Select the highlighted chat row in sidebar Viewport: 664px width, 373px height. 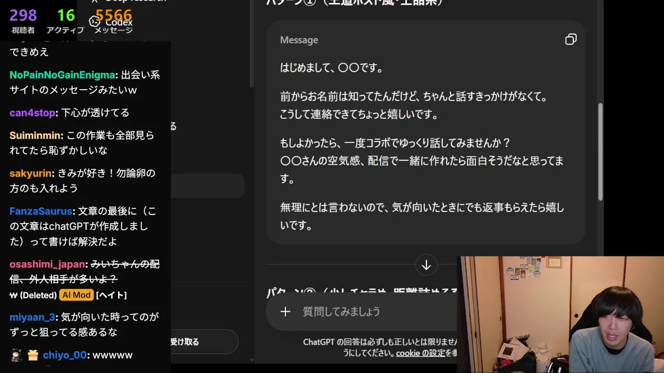point(208,185)
